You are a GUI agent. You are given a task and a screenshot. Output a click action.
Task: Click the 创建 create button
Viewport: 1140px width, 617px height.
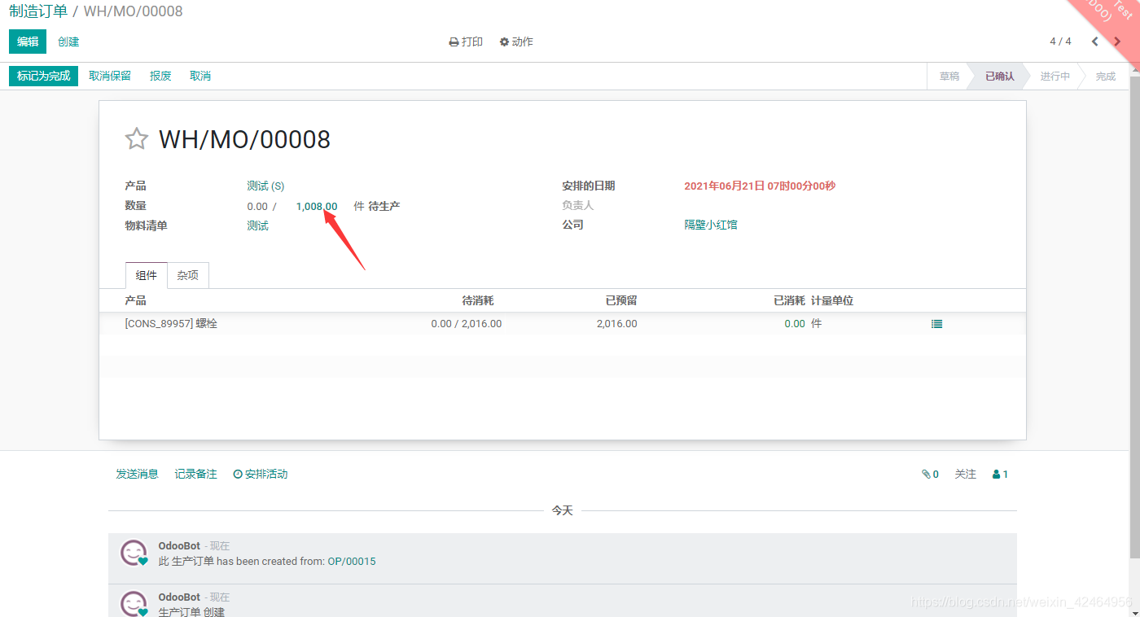click(68, 42)
